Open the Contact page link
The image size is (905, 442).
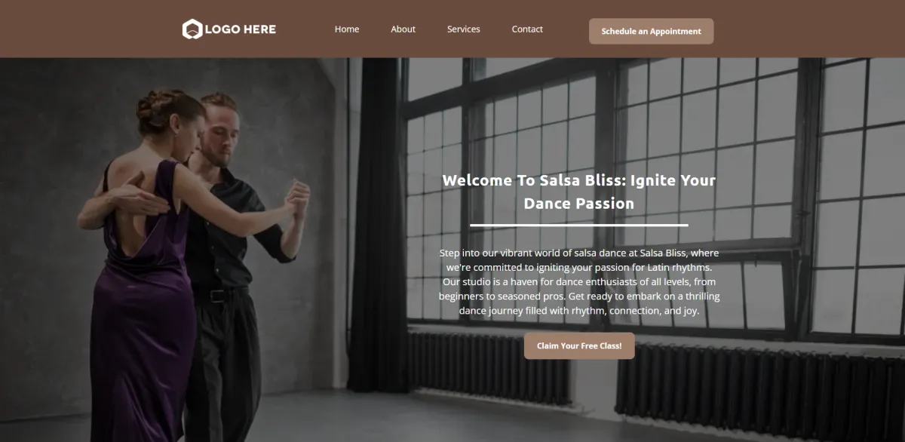coord(527,29)
